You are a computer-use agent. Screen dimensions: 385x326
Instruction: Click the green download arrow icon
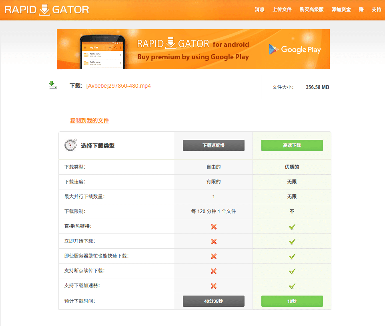[x=52, y=85]
